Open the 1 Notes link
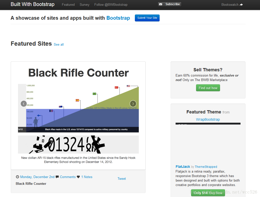260x197 pixels. click(x=87, y=177)
